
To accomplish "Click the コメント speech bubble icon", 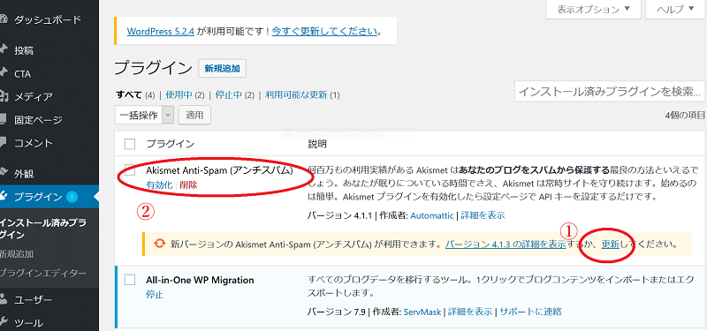I will click(x=4, y=143).
